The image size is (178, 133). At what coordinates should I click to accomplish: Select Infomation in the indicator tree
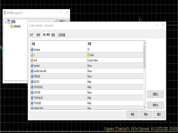17,26
